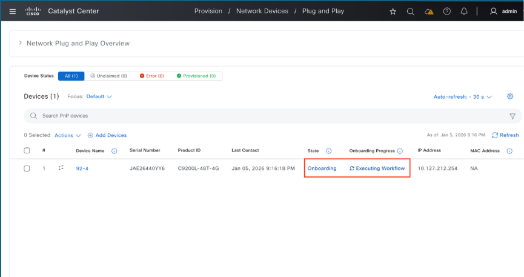524x277 pixels.
Task: Click the Executing Workflow progress link
Action: tap(377, 169)
